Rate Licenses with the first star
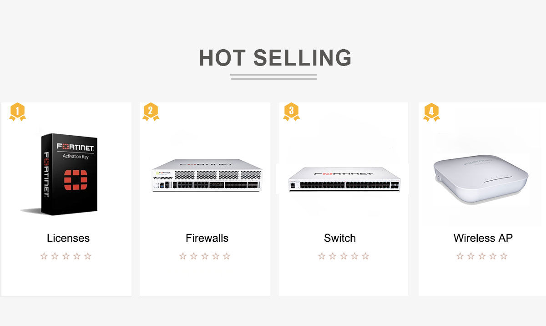 [44, 256]
